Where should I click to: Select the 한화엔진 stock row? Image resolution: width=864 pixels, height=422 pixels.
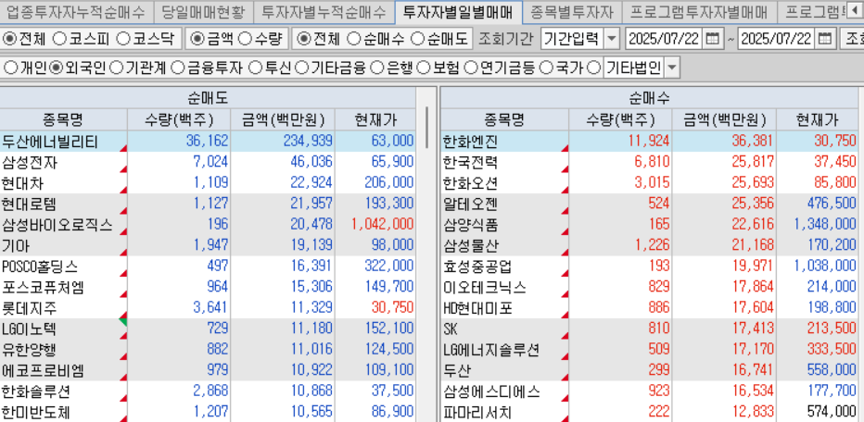649,142
